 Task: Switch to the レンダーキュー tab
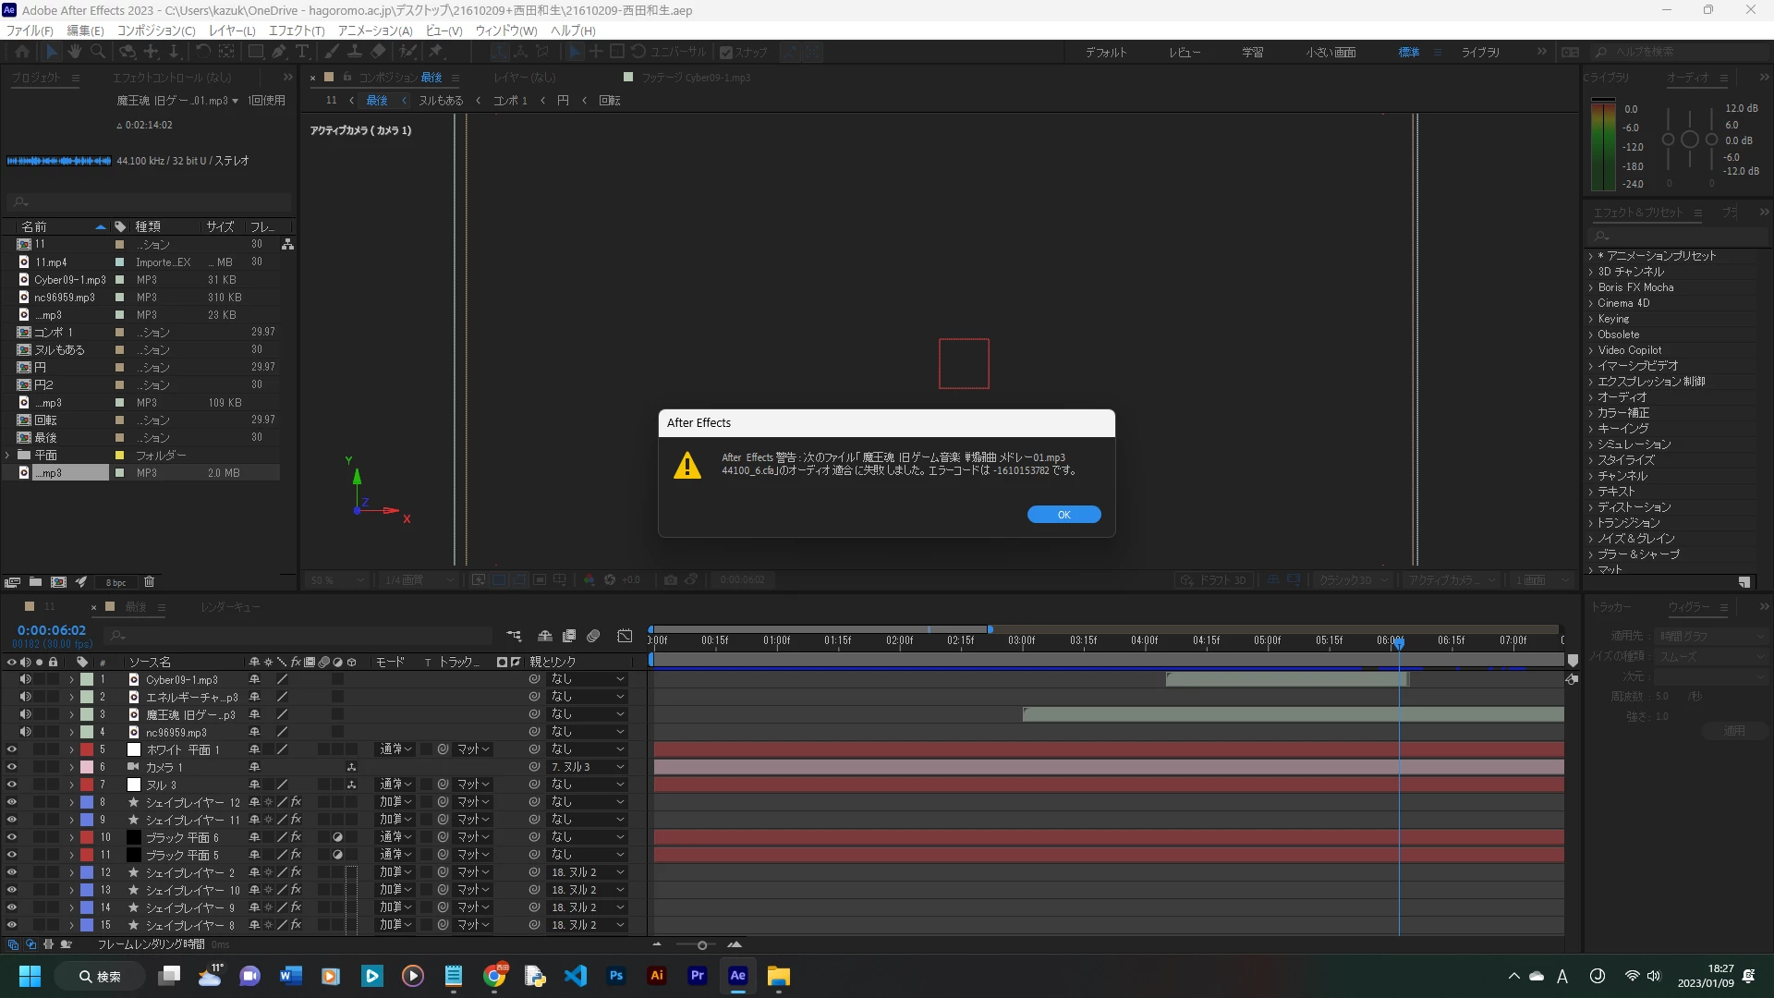230,607
